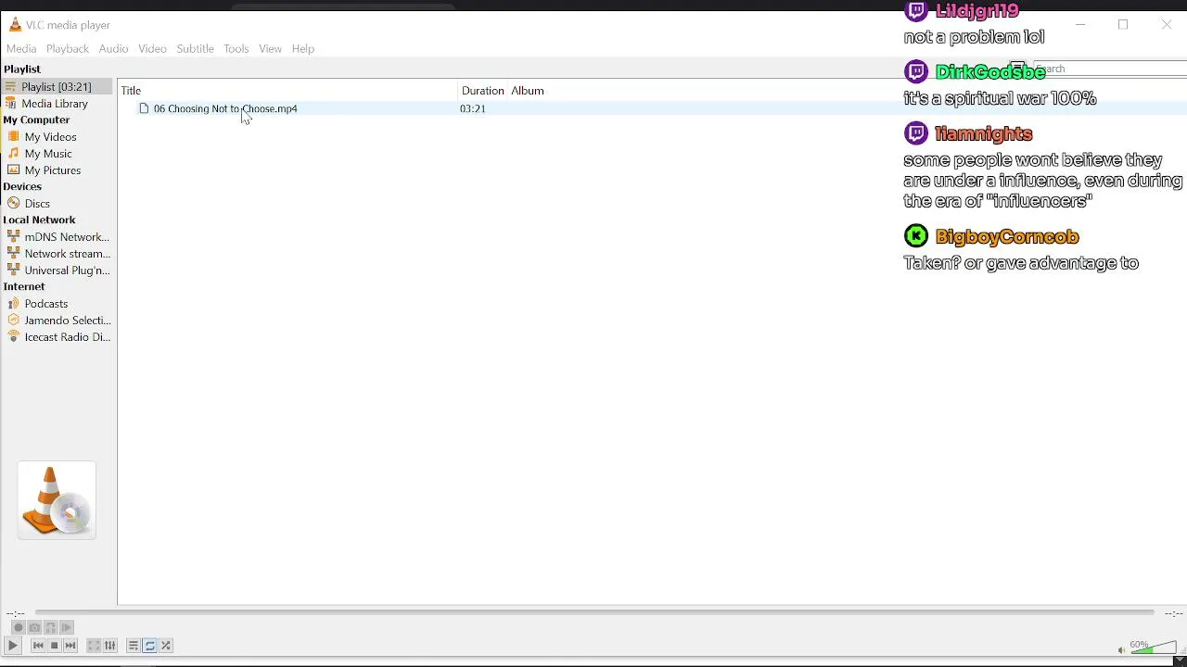Click the VLC cone album art thumbnail
Screen dimensions: 1187x667
pos(57,500)
